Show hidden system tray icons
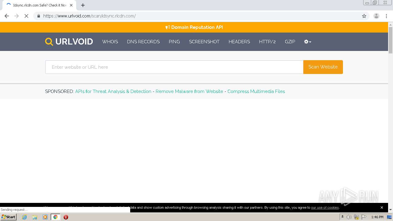The image size is (393, 221). click(x=342, y=217)
